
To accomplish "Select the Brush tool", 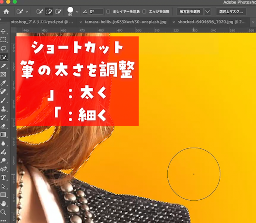I will (3, 100).
